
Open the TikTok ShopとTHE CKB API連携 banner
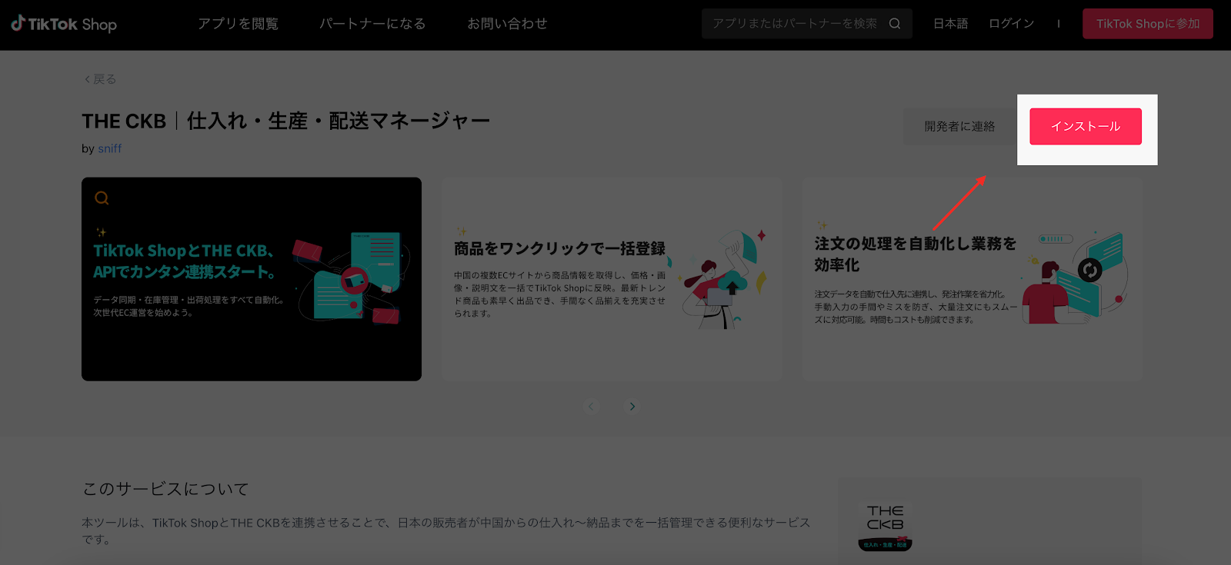252,279
